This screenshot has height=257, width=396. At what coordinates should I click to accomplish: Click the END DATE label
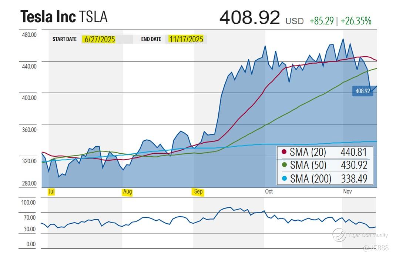coord(151,39)
